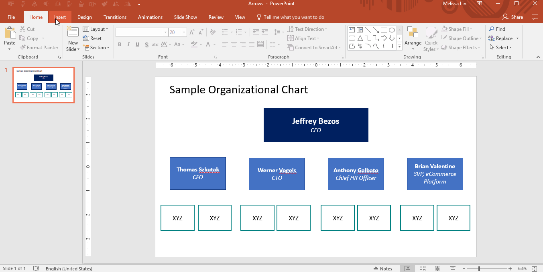This screenshot has width=543, height=272.
Task: Click Clear All Formatting icon
Action: 213,32
